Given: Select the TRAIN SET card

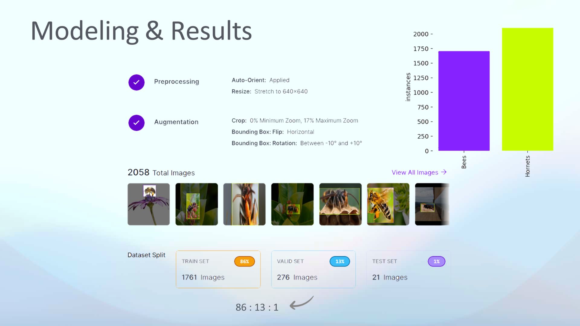Looking at the screenshot, I should click(x=218, y=269).
